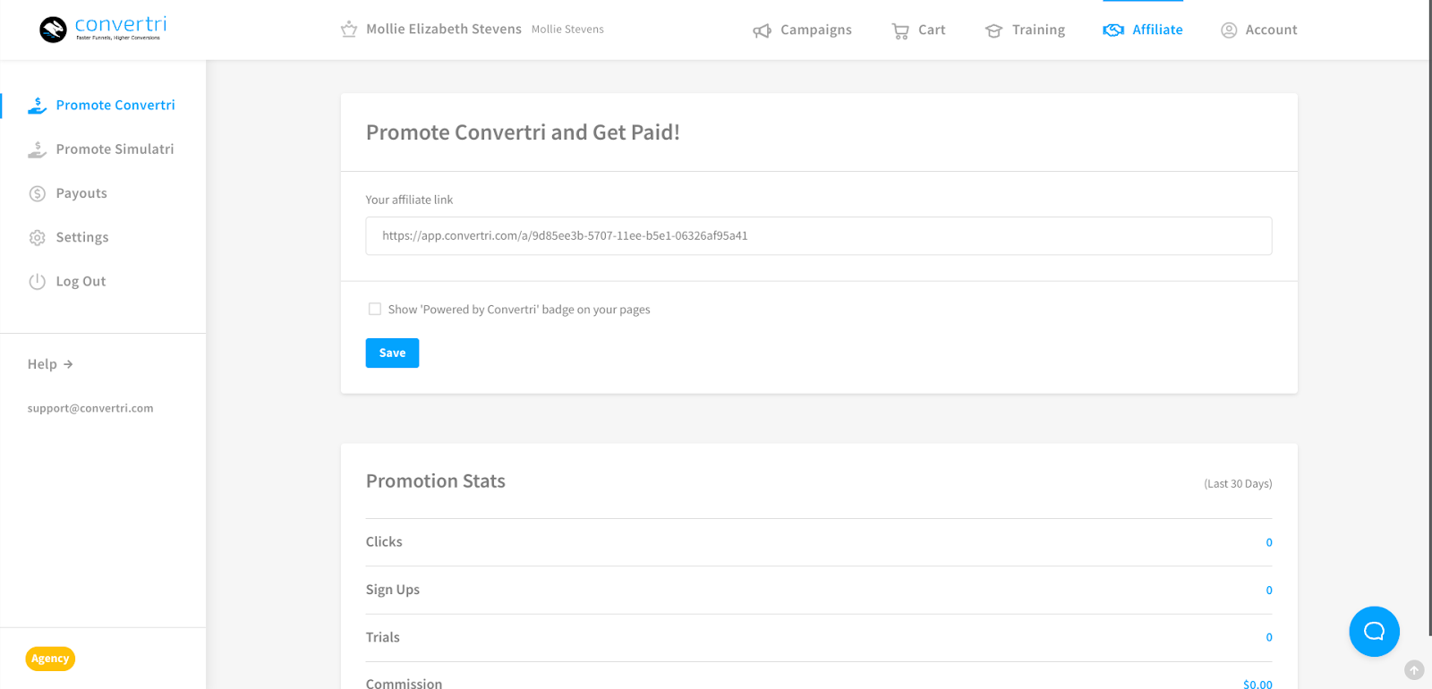Viewport: 1432px width, 689px height.
Task: Click the Affiliate handshake icon
Action: 1113,30
